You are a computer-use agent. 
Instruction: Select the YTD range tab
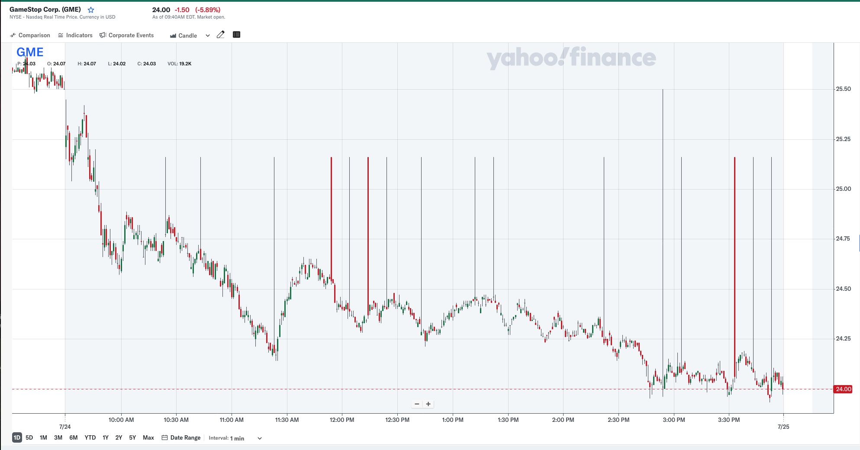(x=90, y=438)
